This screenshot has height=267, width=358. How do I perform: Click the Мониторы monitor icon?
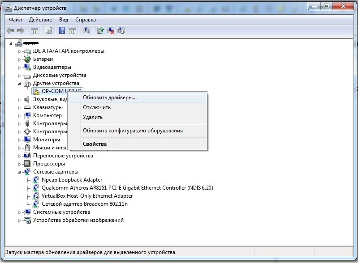click(27, 140)
